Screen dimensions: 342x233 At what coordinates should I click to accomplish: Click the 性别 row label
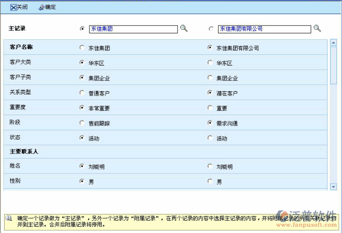(15, 181)
